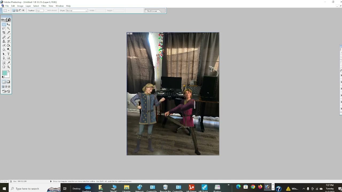Image resolution: width=342 pixels, height=192 pixels.
Task: Show hidden taskbar toolbar icons chevron
Action: (x=228, y=185)
